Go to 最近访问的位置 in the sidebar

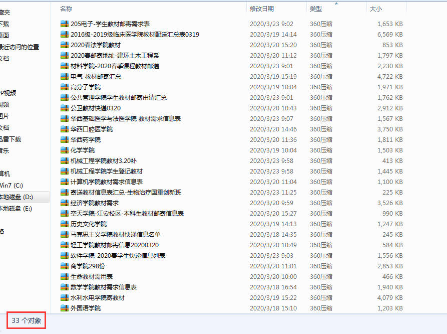point(19,47)
